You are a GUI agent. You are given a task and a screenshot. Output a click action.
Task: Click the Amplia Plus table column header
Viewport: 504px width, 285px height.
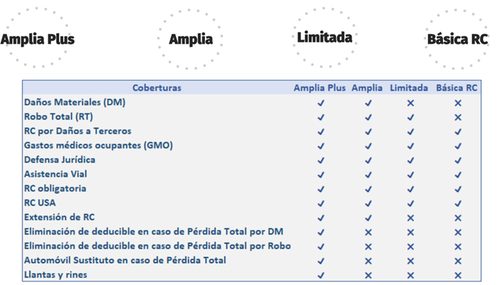(x=319, y=88)
